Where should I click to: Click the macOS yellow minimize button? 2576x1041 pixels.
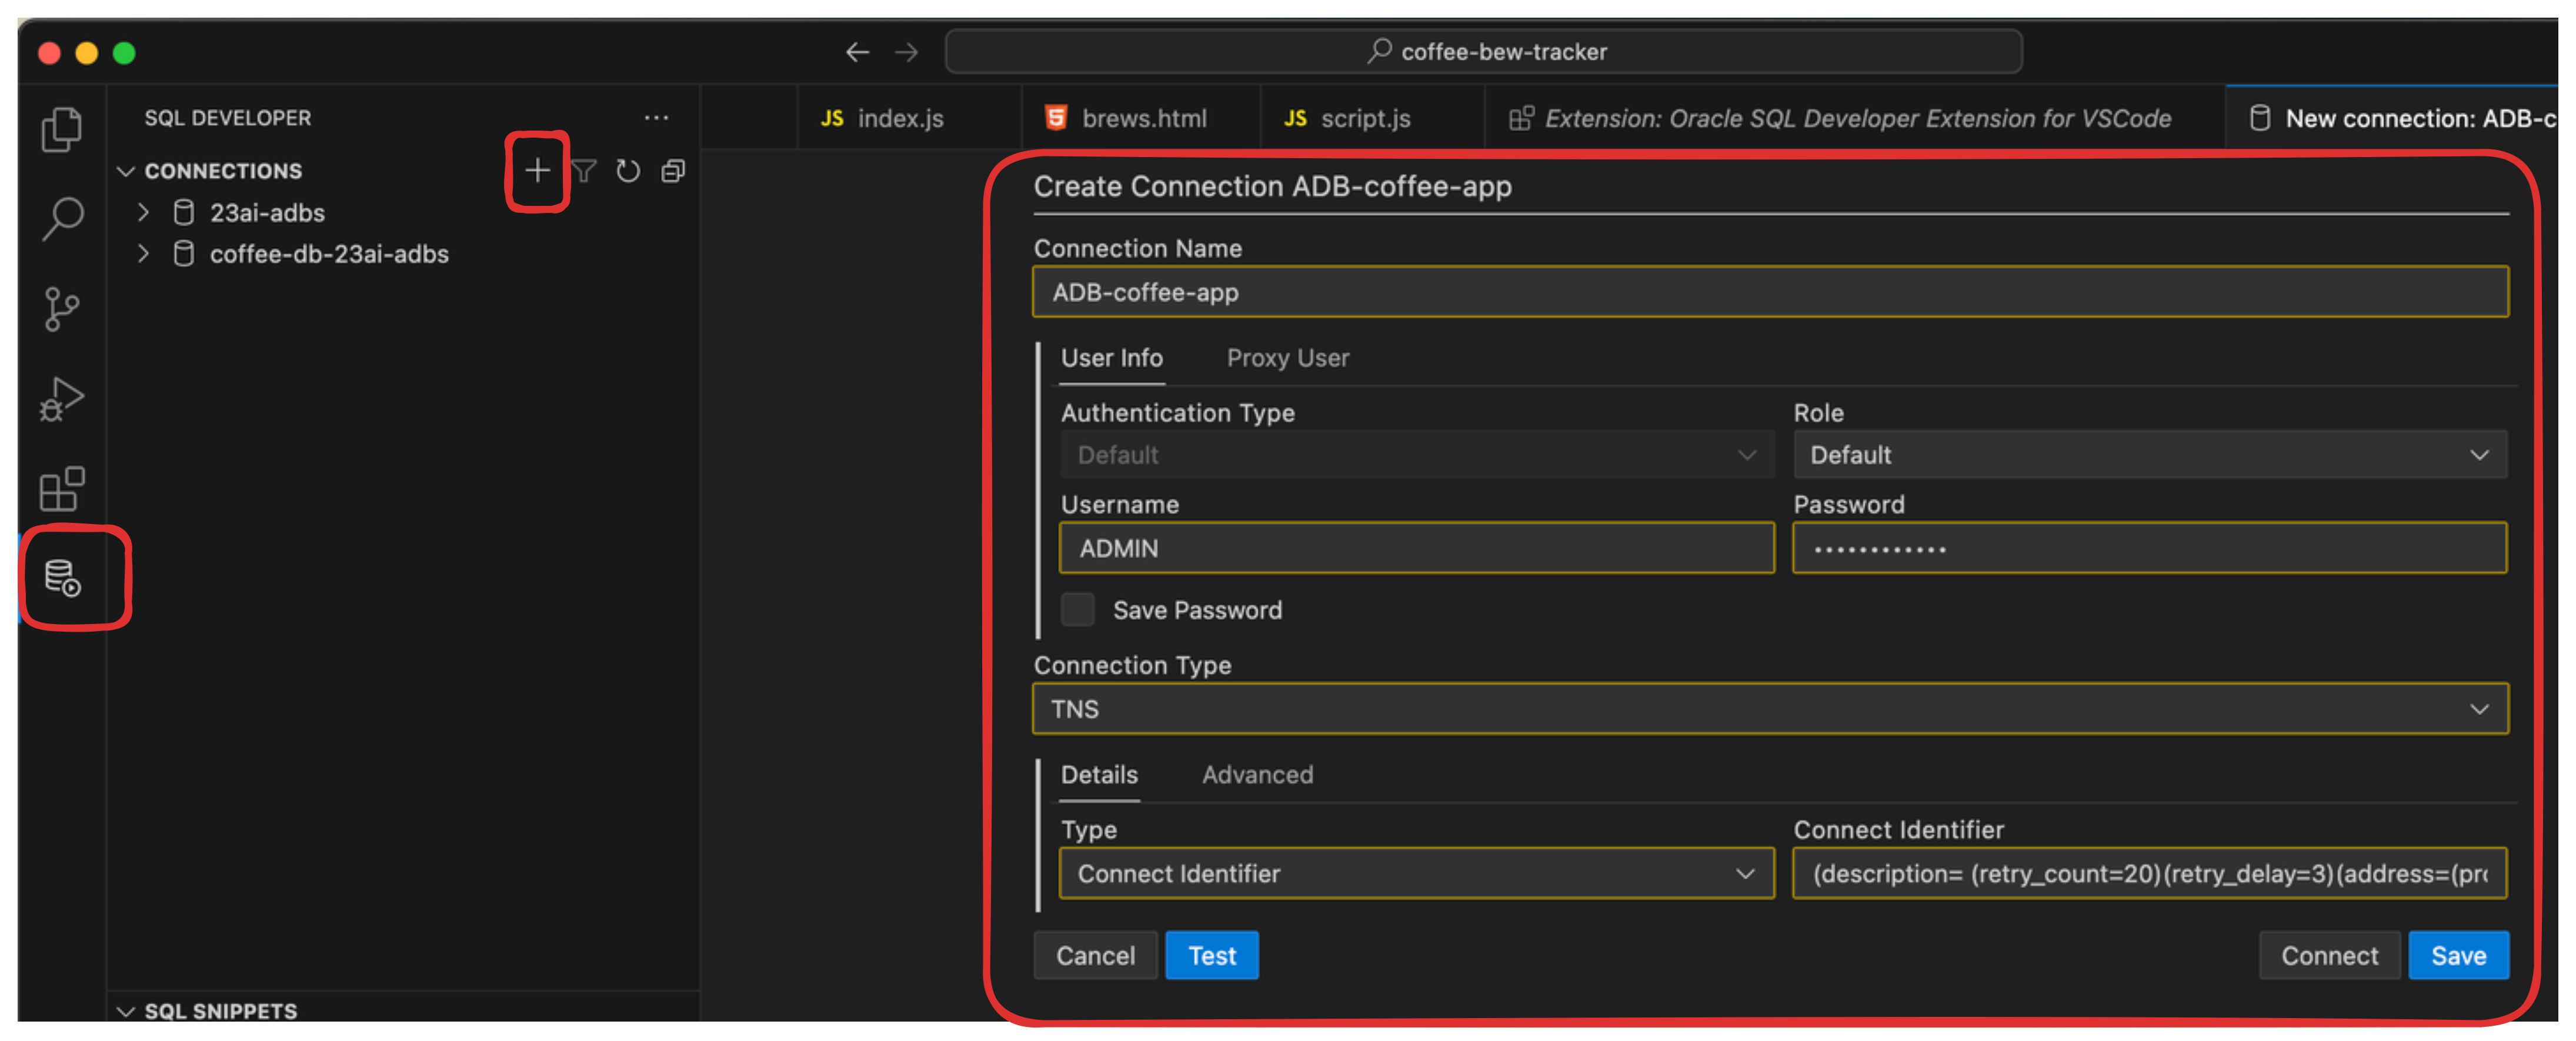pos(87,52)
